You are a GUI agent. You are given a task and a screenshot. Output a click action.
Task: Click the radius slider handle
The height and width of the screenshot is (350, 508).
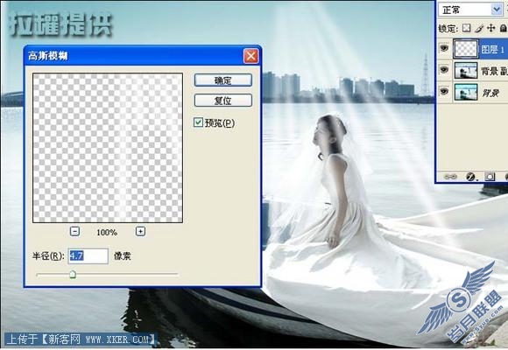pos(73,275)
